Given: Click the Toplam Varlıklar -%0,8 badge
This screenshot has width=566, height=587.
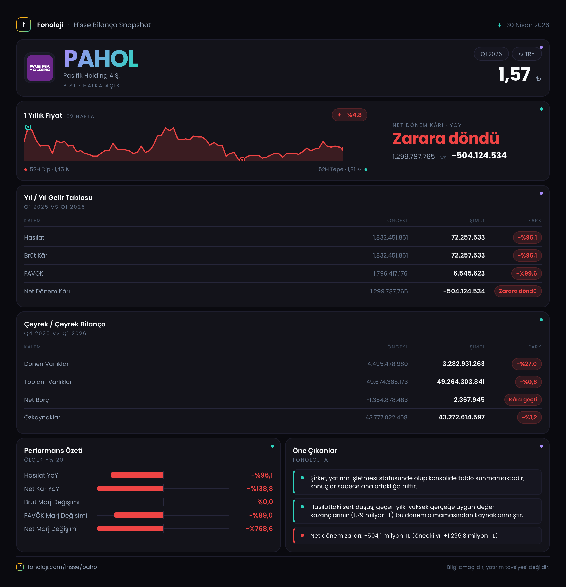Looking at the screenshot, I should point(528,382).
